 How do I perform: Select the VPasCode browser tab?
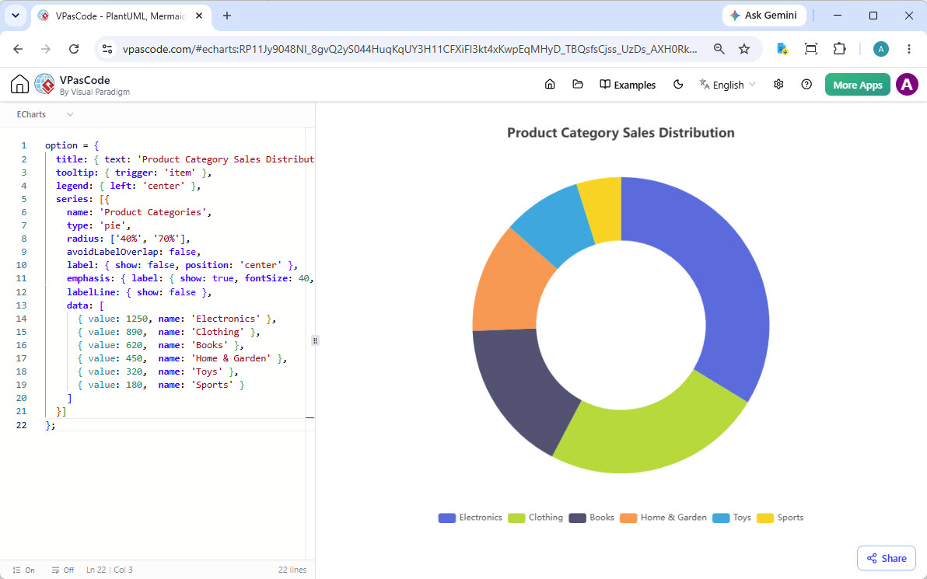(121, 16)
